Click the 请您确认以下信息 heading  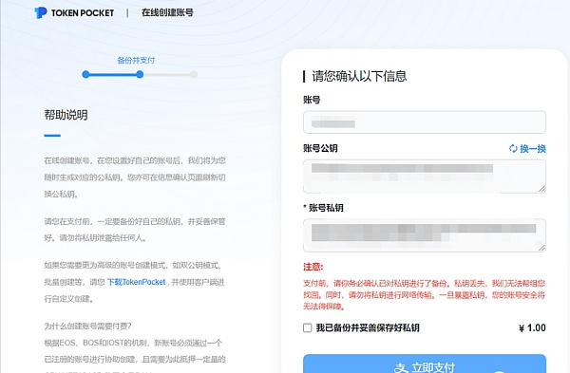point(359,76)
